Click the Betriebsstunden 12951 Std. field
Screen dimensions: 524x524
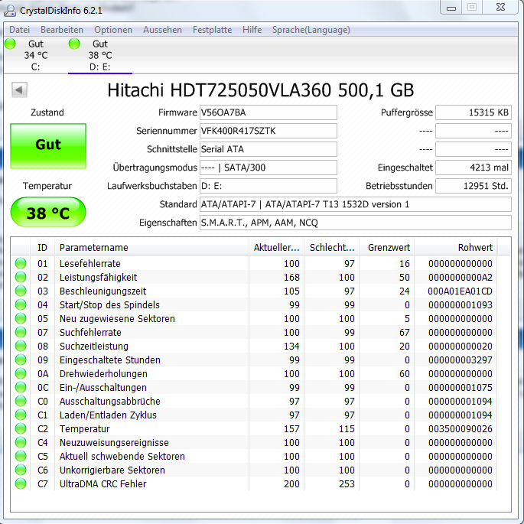tap(474, 186)
